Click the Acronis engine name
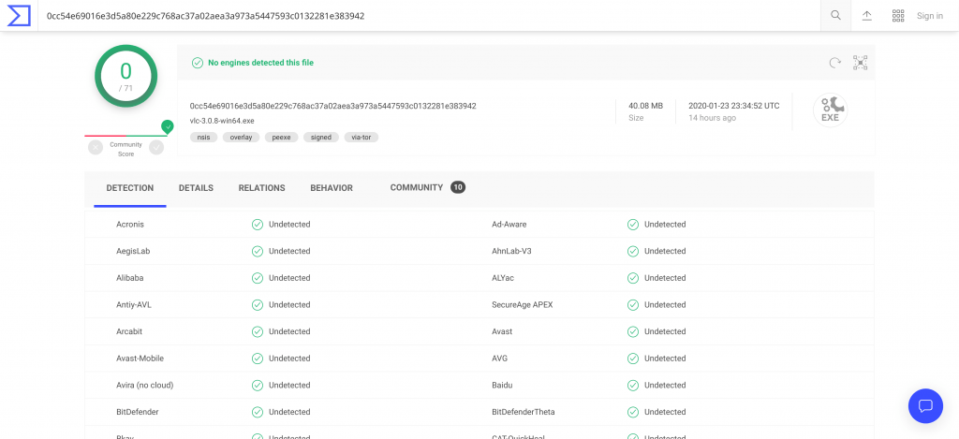959x439 pixels. point(130,225)
